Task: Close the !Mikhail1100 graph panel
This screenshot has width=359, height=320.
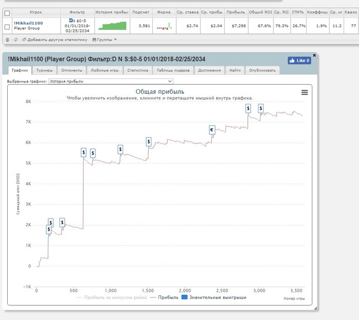Action: point(314,55)
